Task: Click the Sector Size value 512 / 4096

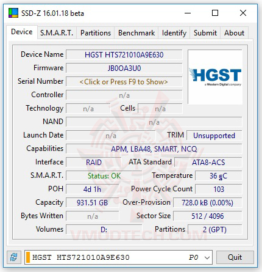Action: 208,216
